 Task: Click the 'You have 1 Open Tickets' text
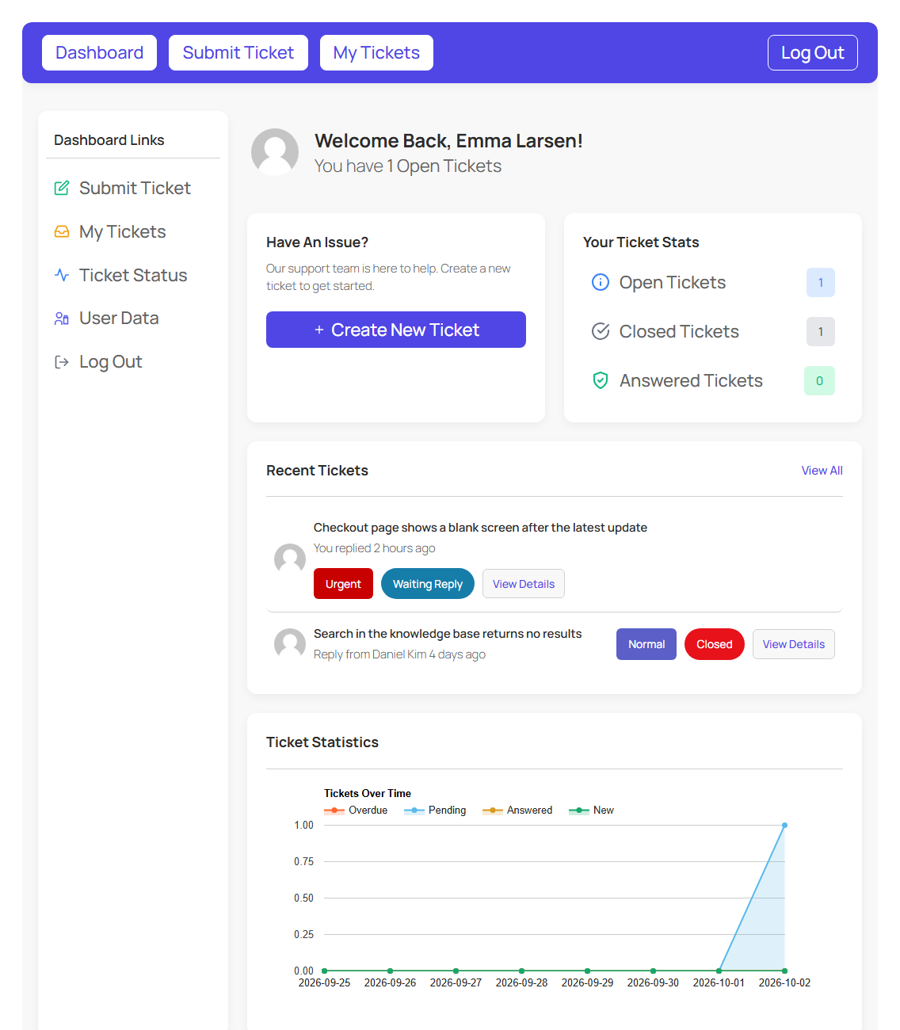click(408, 166)
